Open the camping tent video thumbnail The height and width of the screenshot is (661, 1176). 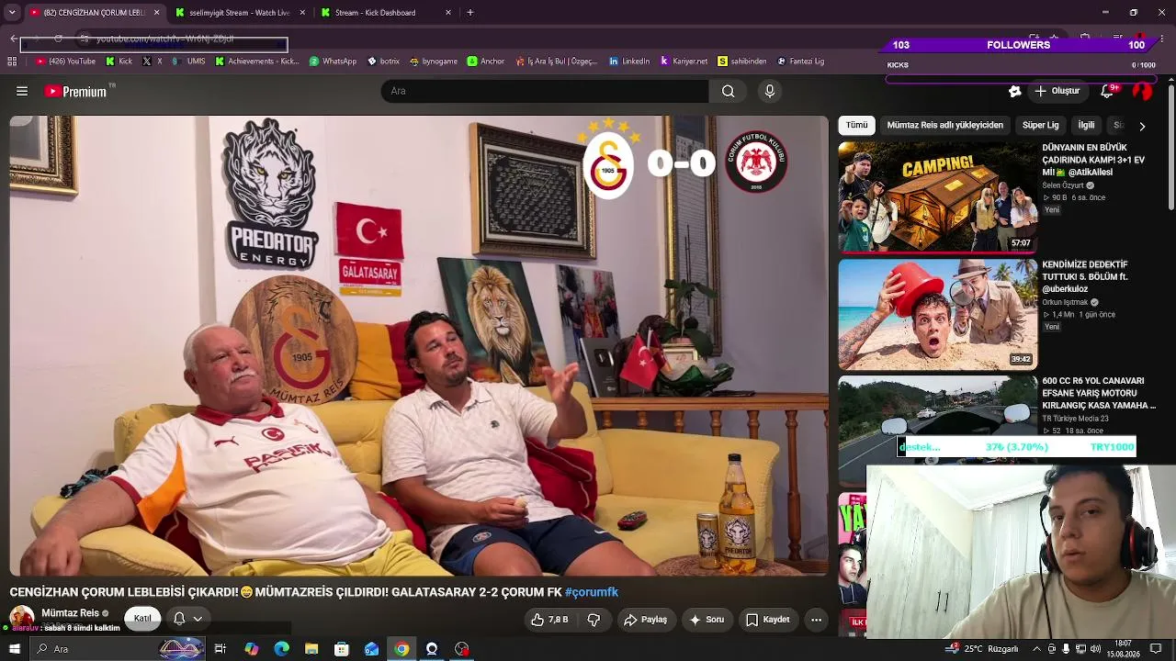(937, 196)
